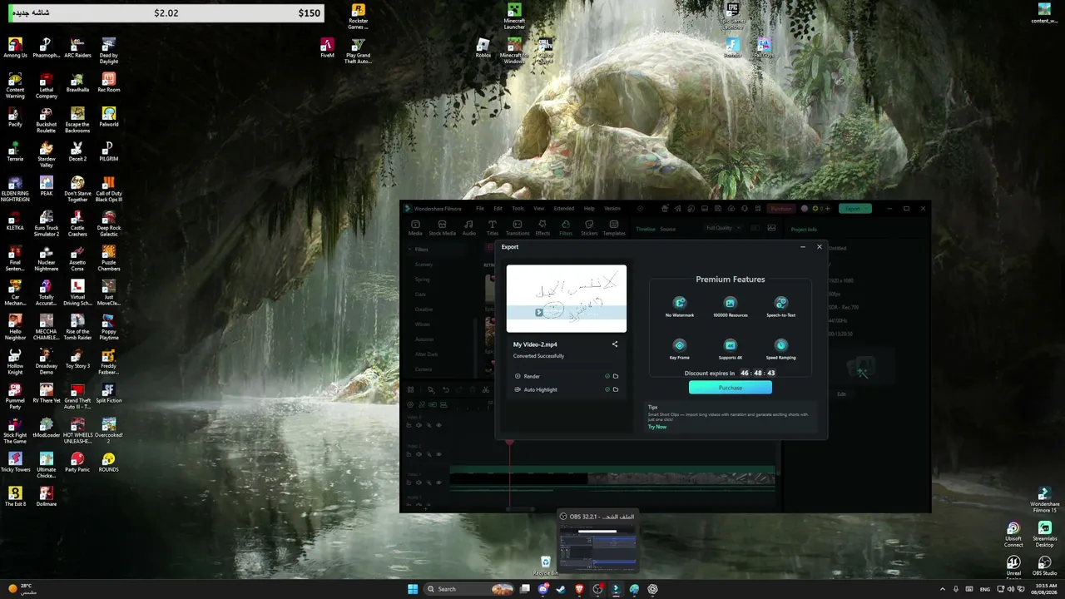The width and height of the screenshot is (1065, 599).
Task: Collapse the Filters tree arrow in Filmora's sidebar
Action: pyautogui.click(x=409, y=249)
